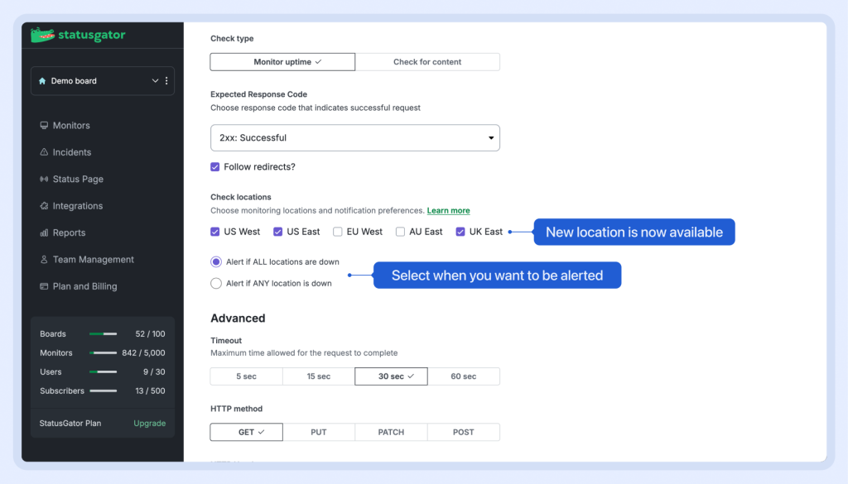Click the Upgrade plan link
This screenshot has width=848, height=484.
149,424
